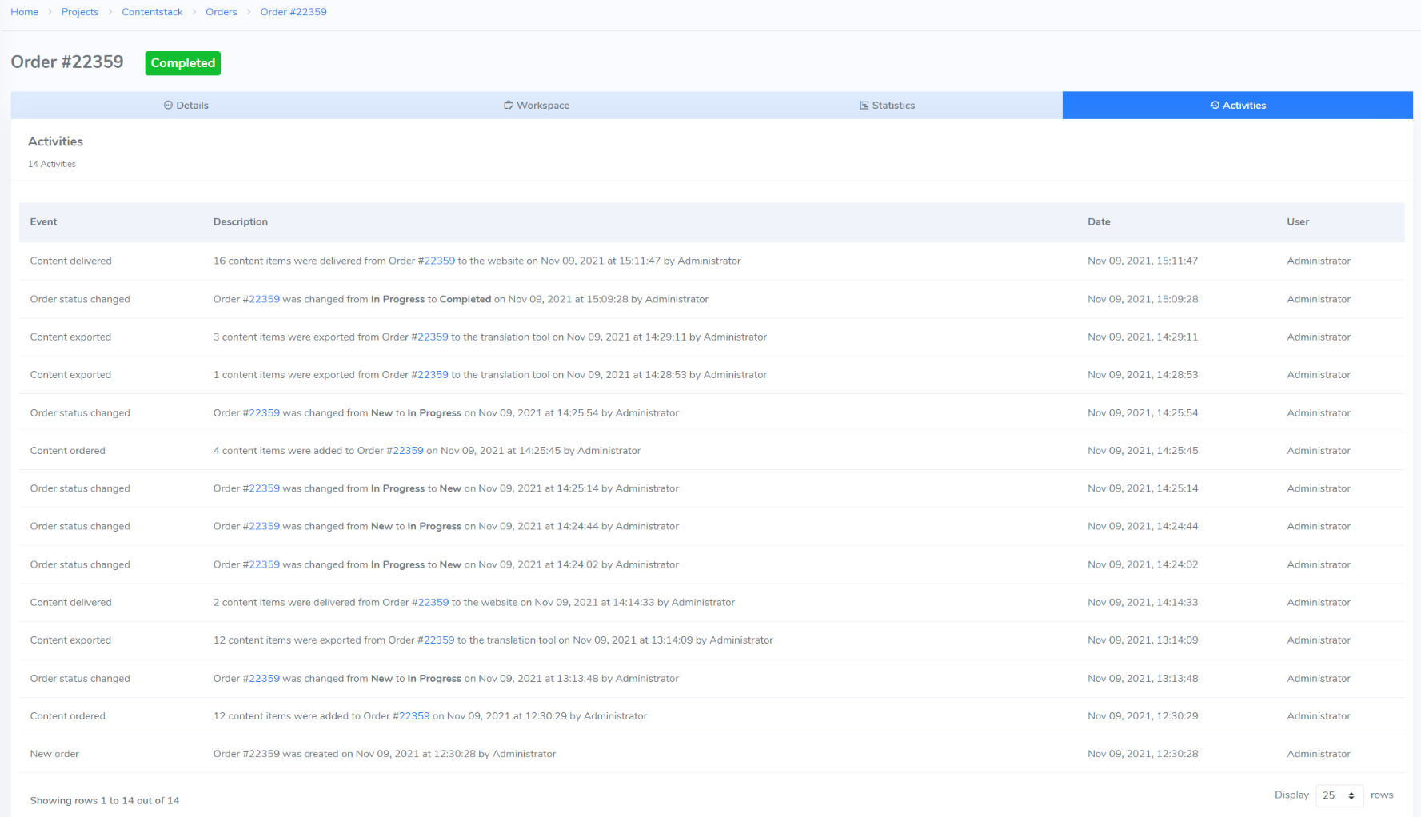The height and width of the screenshot is (817, 1421).
Task: Click #22359 link in 16 items delivered row
Action: point(439,261)
